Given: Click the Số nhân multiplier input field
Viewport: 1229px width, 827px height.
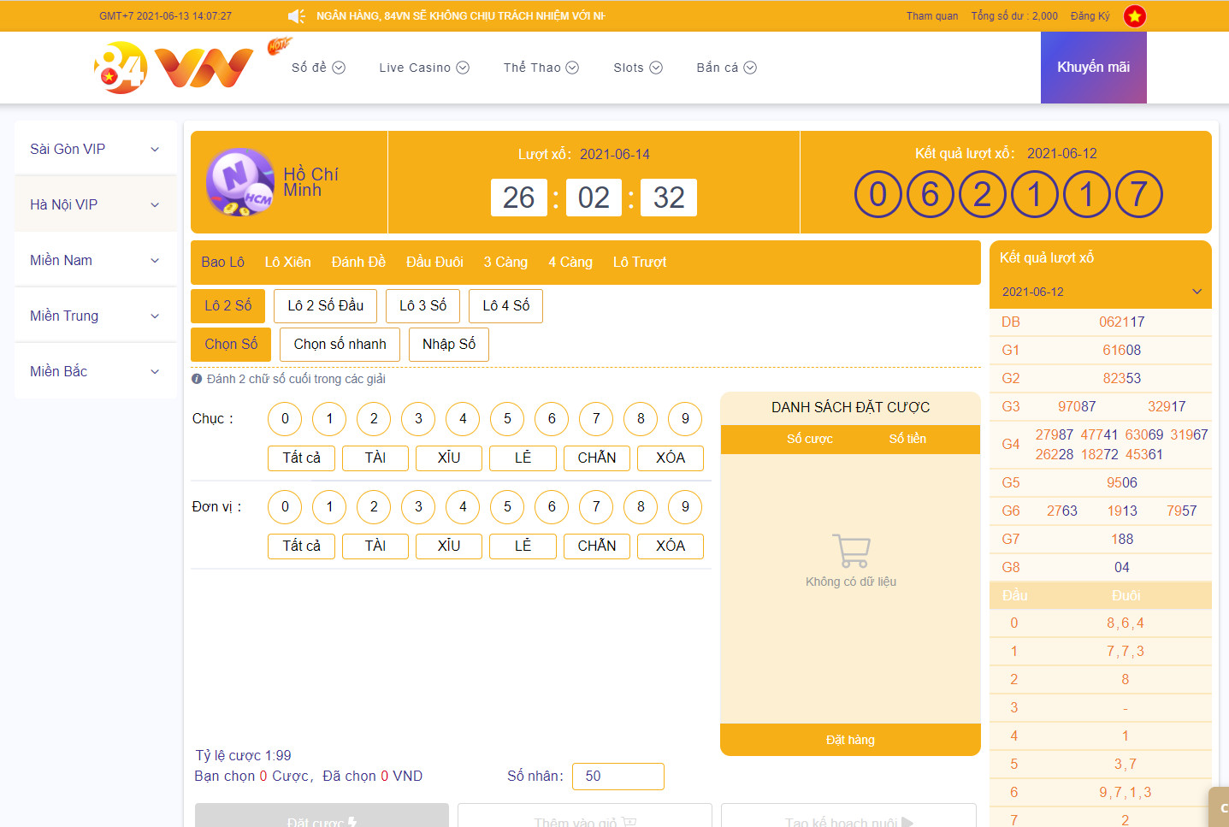Looking at the screenshot, I should pos(617,776).
